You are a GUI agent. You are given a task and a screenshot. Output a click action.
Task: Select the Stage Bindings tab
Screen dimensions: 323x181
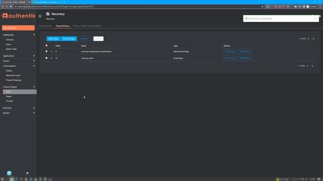(x=63, y=26)
